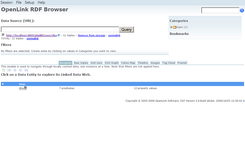Click the blue search magnifier icon

(x=242, y=10)
